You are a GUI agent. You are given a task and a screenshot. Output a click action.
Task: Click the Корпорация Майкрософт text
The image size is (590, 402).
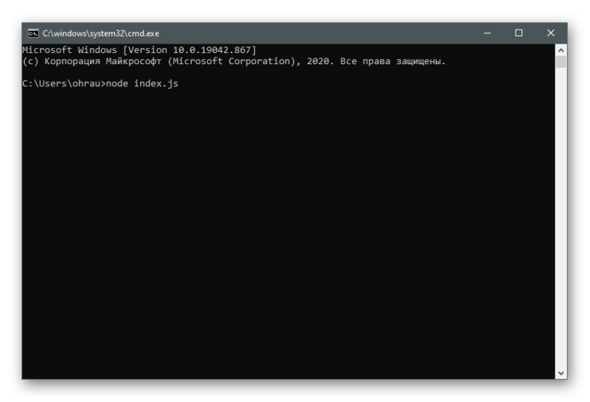[x=103, y=61]
